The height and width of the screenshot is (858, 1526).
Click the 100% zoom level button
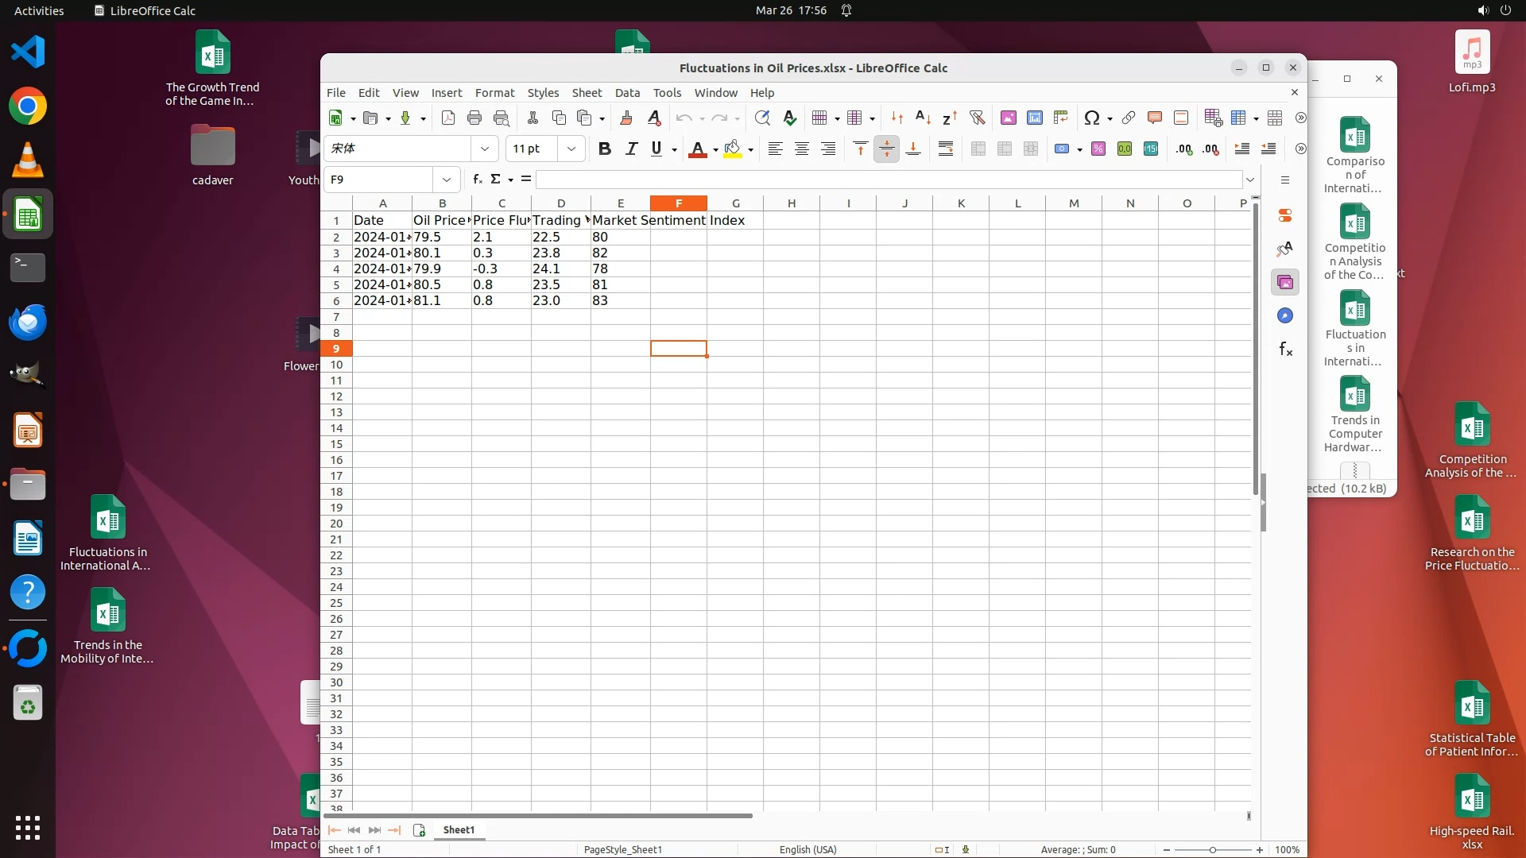pos(1287,849)
